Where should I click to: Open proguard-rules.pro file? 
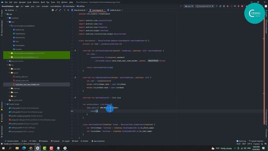pos(32,120)
